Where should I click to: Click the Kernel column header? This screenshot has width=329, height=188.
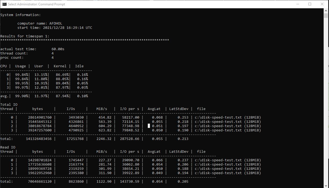point(60,66)
